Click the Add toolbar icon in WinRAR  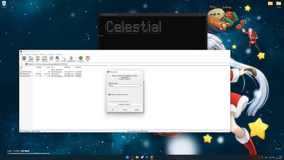click(x=24, y=59)
